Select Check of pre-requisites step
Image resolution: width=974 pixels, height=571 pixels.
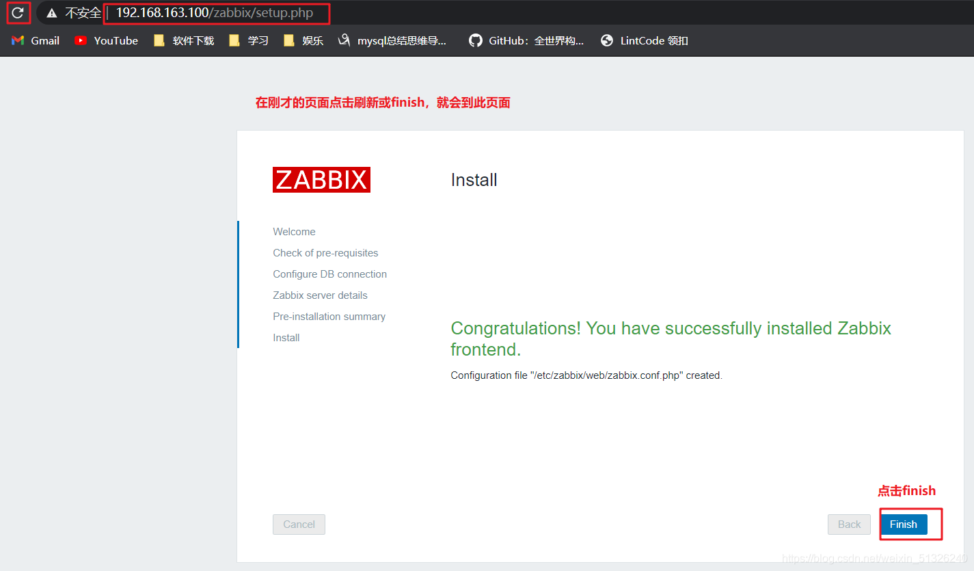325,253
